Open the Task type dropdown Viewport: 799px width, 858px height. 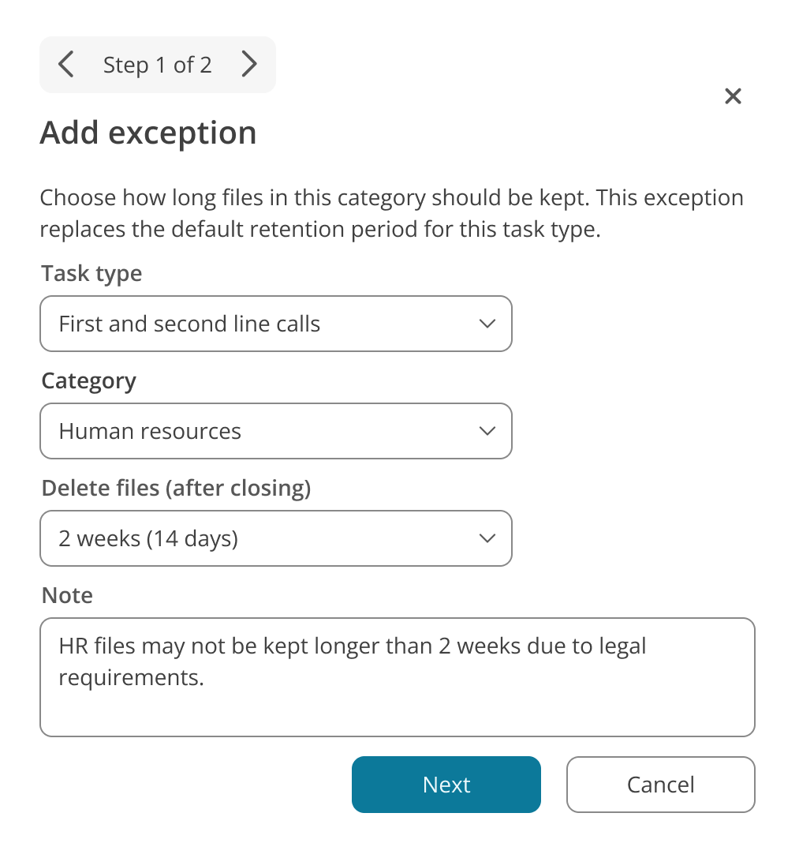coord(276,324)
